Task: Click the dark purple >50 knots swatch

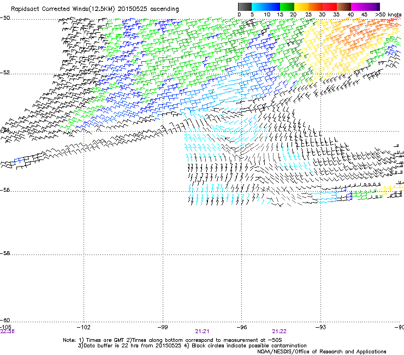Action: [378, 7]
